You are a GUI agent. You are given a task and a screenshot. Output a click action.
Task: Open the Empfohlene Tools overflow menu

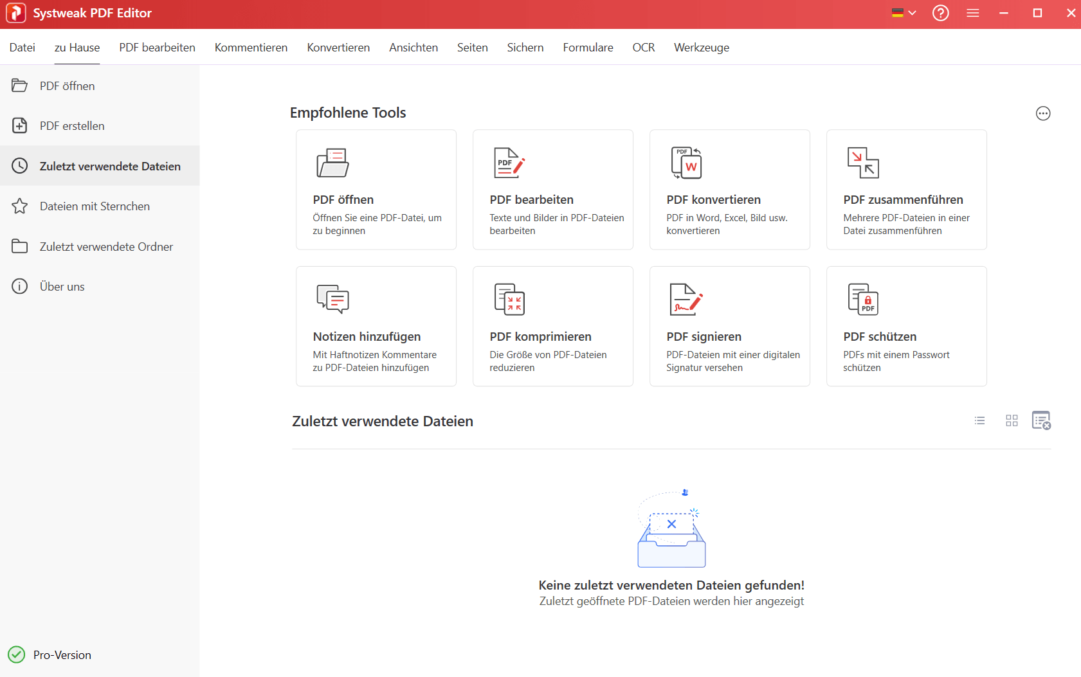1043,113
